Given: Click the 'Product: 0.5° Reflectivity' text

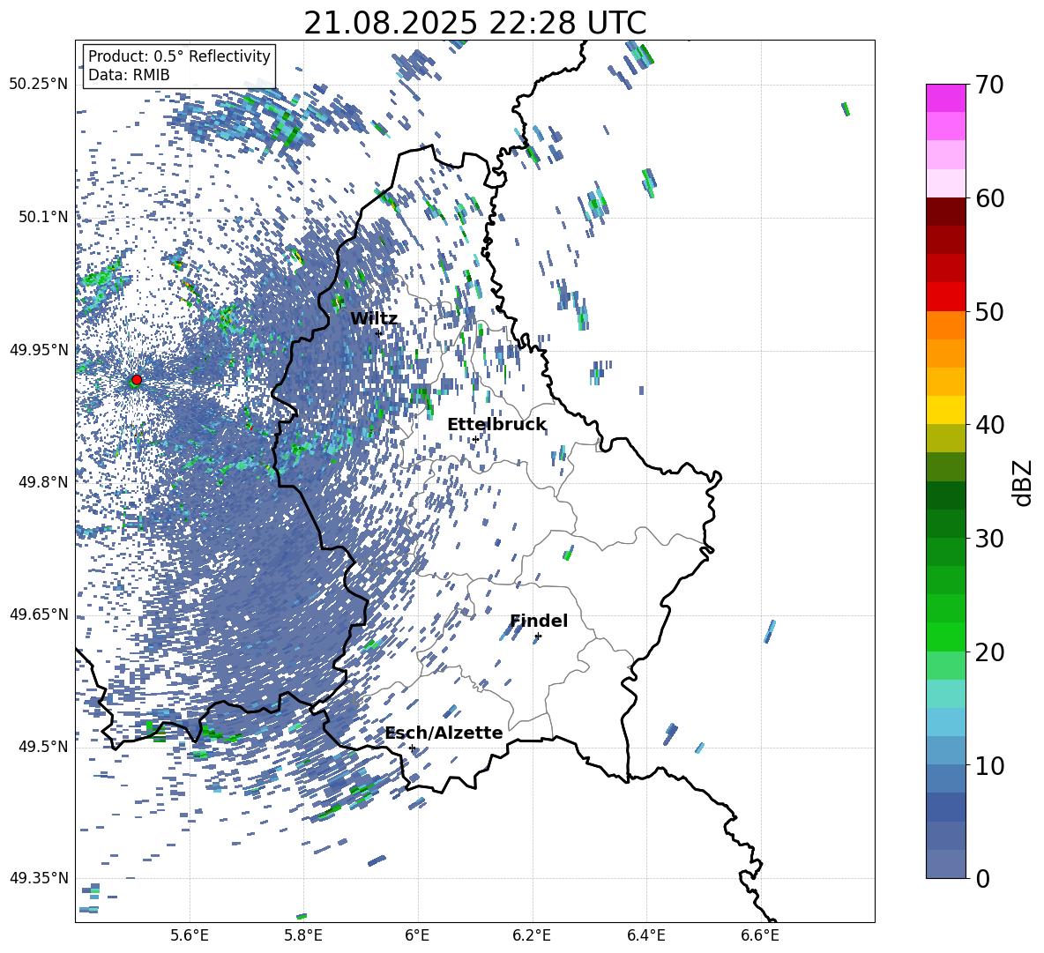Looking at the screenshot, I should pos(179,56).
